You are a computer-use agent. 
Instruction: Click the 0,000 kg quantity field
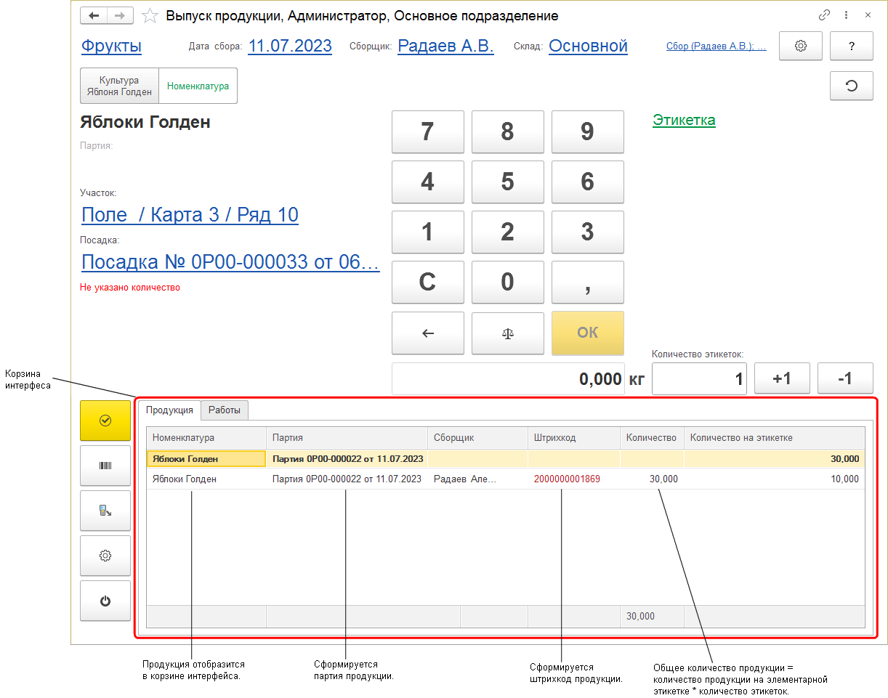point(508,378)
